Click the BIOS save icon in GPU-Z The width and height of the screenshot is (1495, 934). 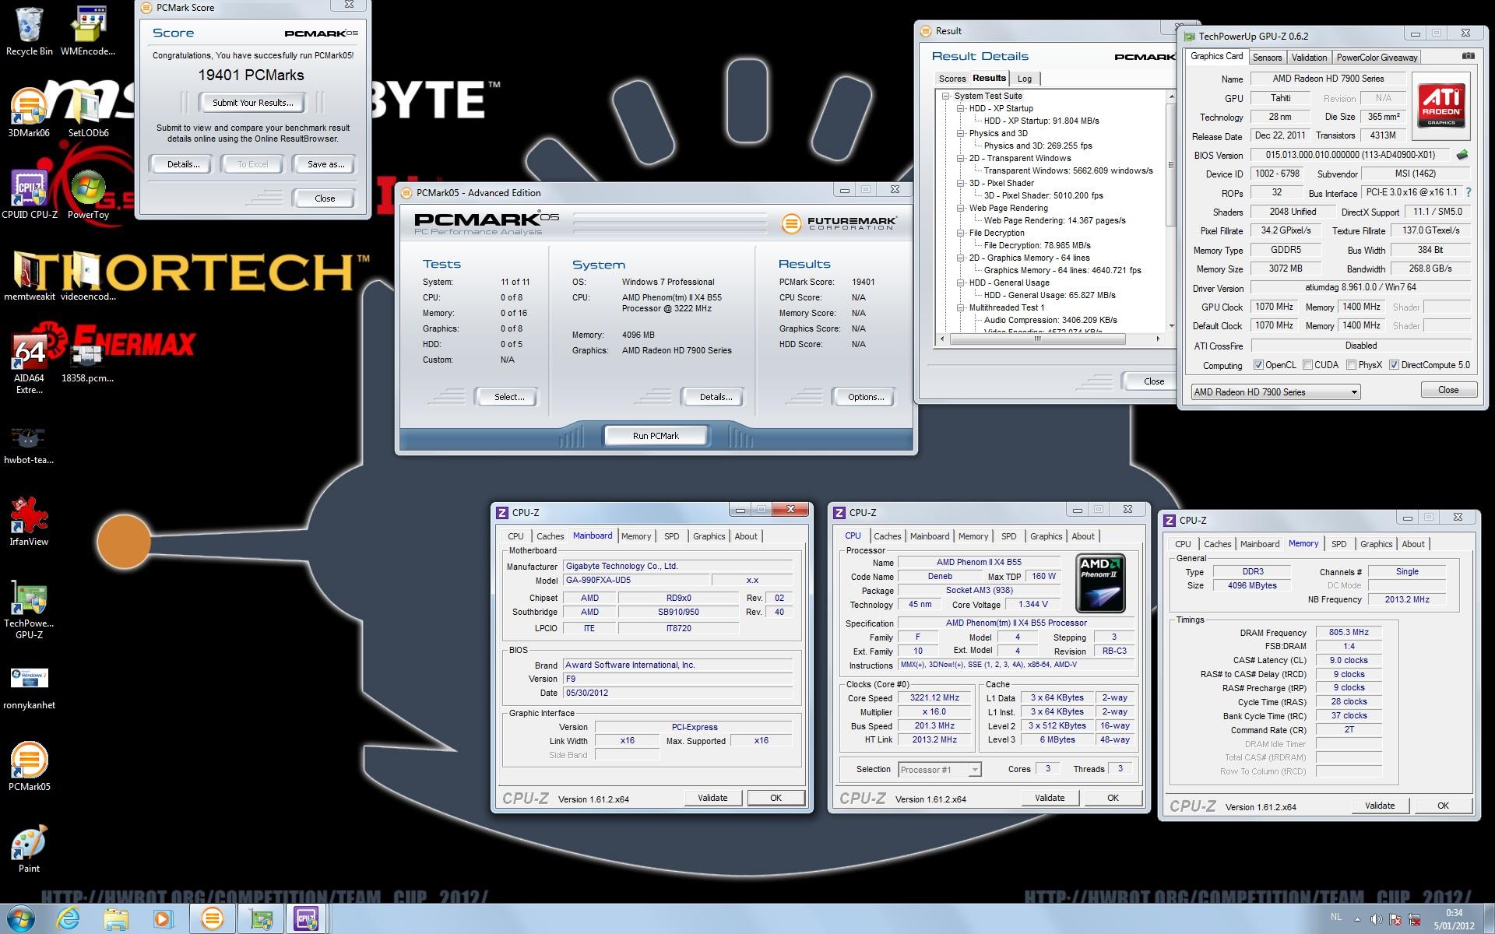click(x=1462, y=155)
